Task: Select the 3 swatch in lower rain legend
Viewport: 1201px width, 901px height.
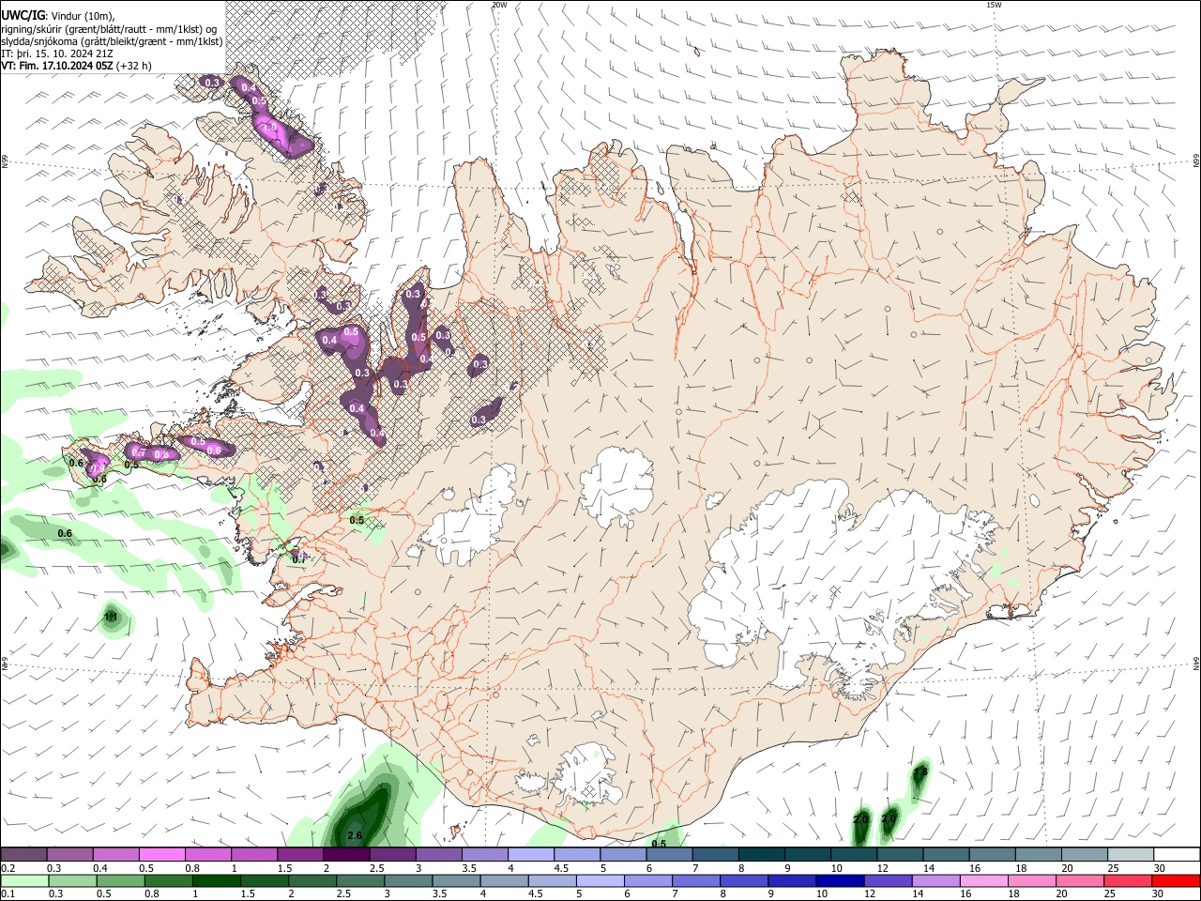Action: coord(408,880)
